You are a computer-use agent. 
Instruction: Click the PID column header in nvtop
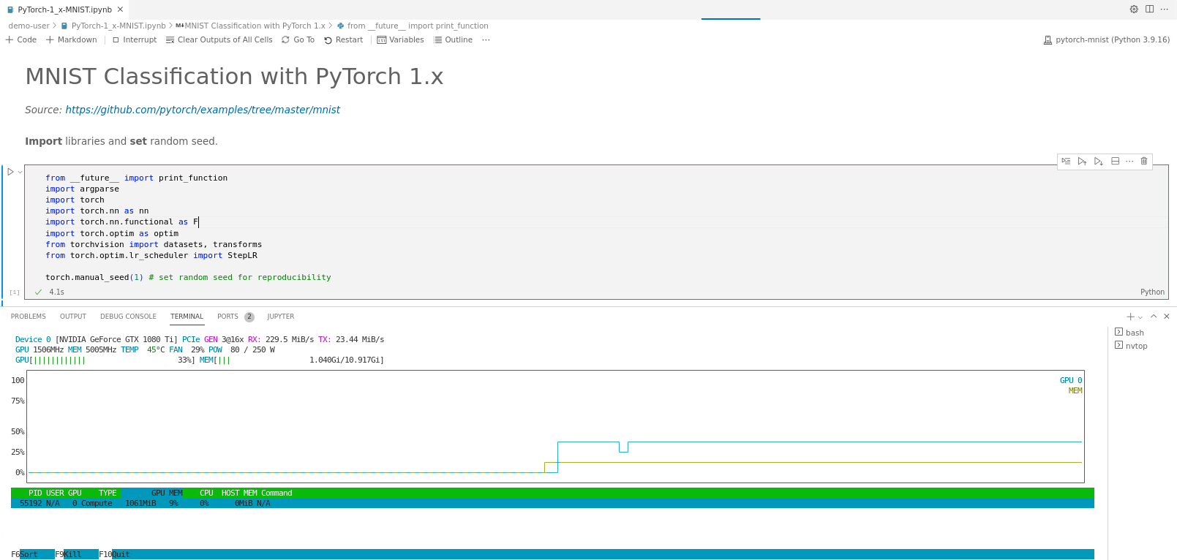coord(35,493)
